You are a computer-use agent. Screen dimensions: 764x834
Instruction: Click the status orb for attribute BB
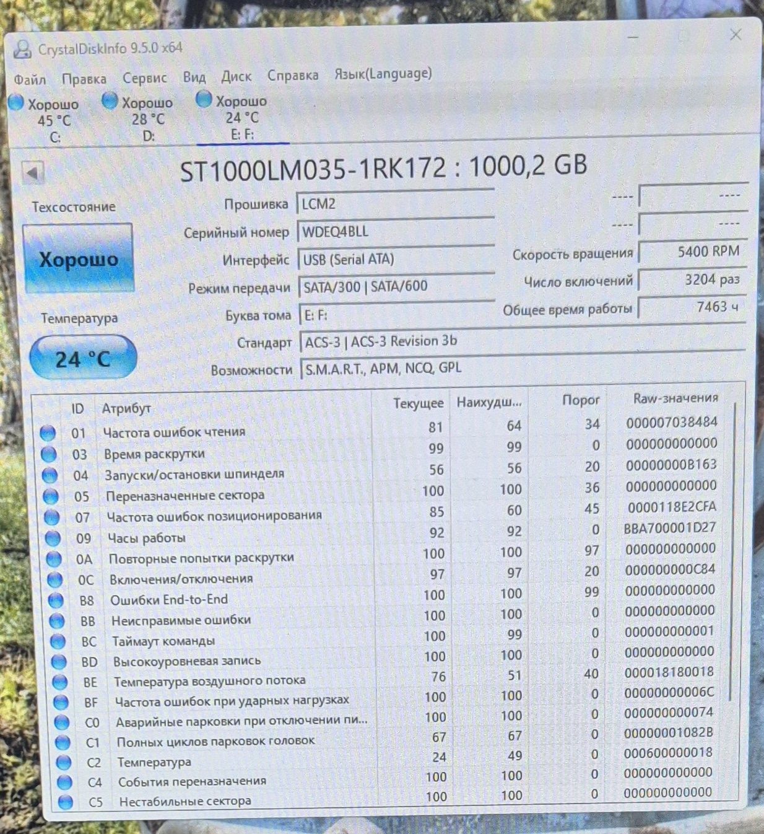(57, 620)
